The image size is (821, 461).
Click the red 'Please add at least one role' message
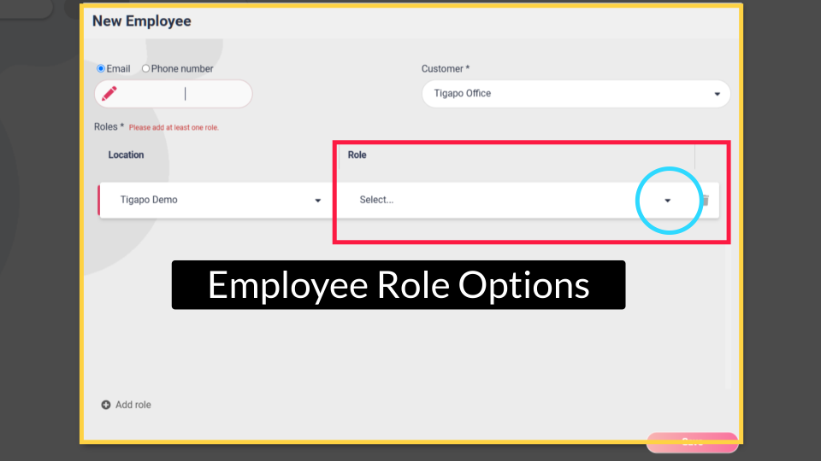174,127
